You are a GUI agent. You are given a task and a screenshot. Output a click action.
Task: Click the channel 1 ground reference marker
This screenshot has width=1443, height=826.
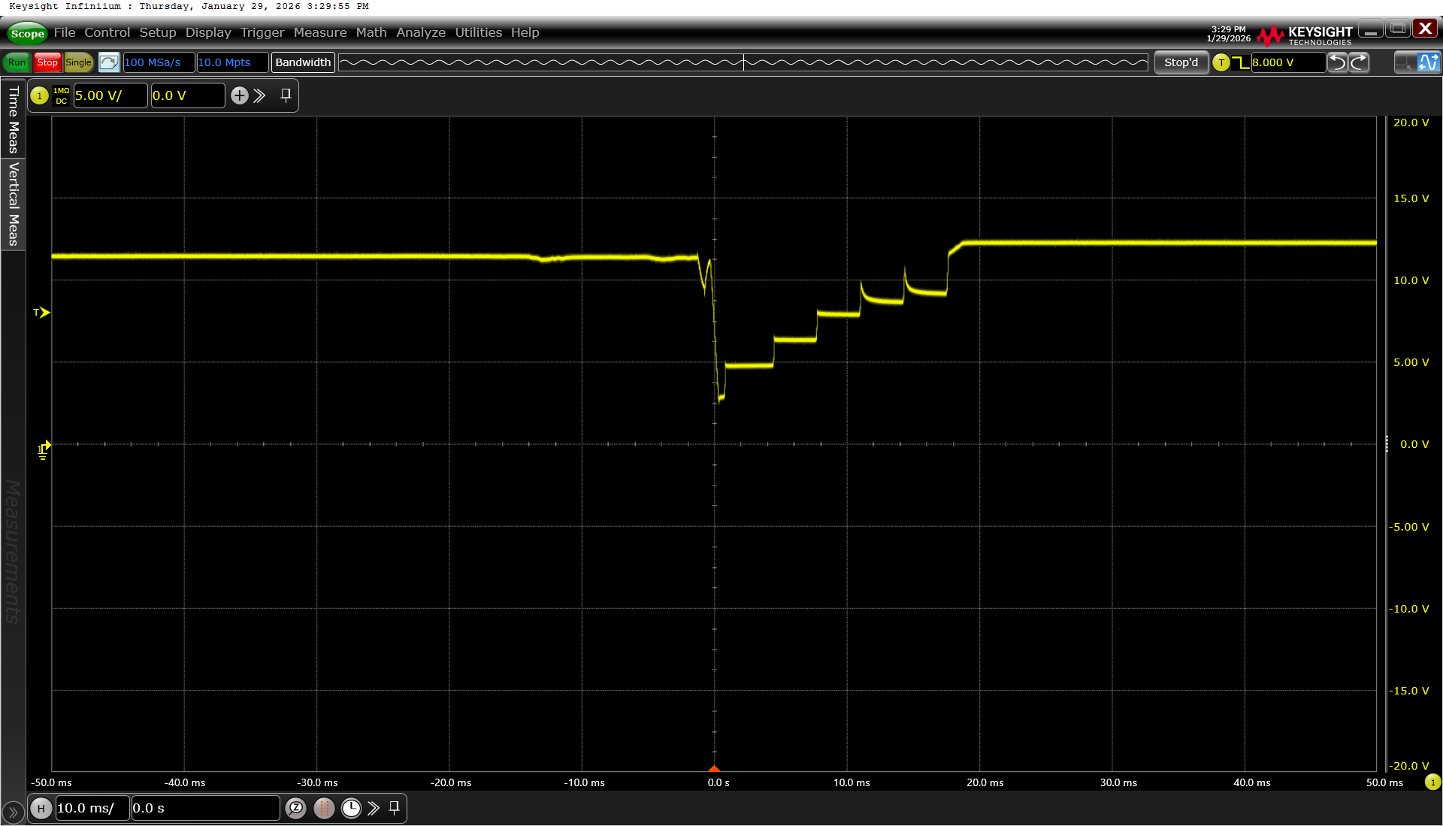43,449
